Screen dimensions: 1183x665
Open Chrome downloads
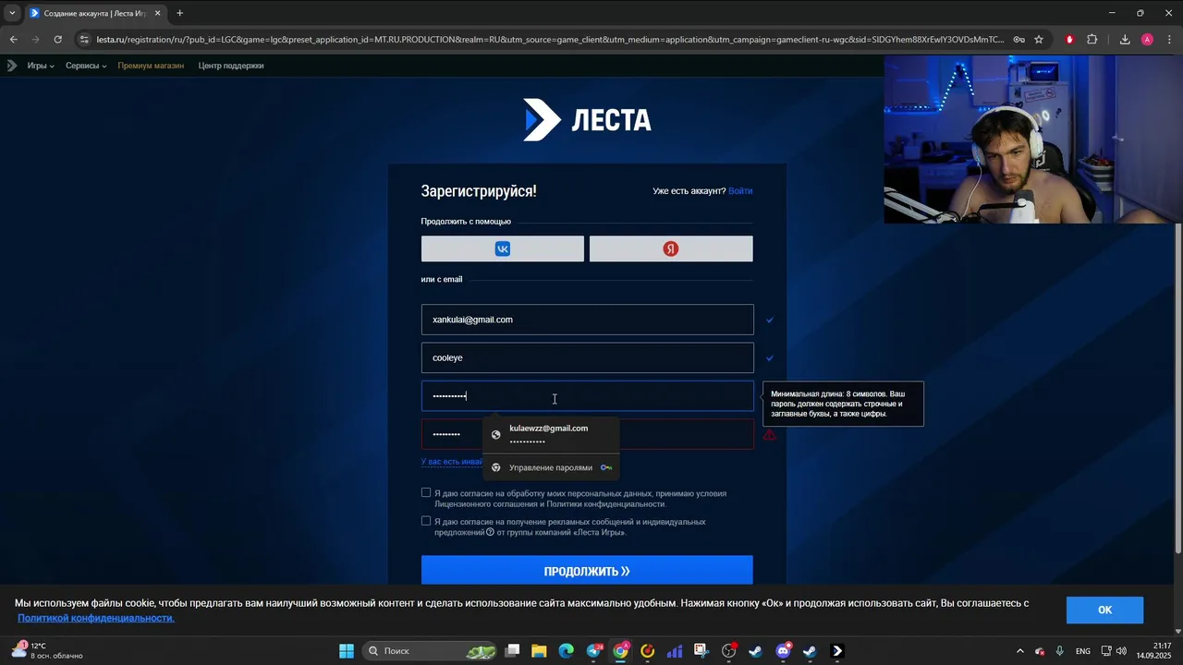click(1125, 40)
